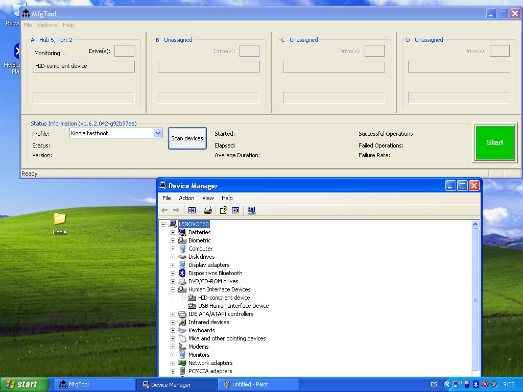
Task: Select USB Human Interface Device item
Action: 233,306
